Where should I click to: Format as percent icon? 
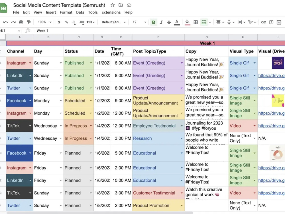tap(66, 22)
